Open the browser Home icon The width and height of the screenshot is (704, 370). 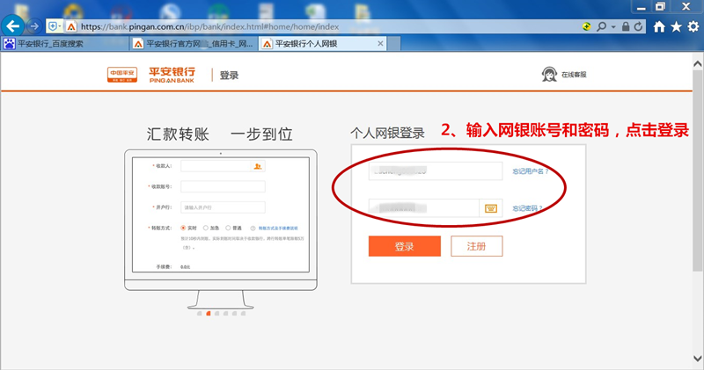(659, 27)
